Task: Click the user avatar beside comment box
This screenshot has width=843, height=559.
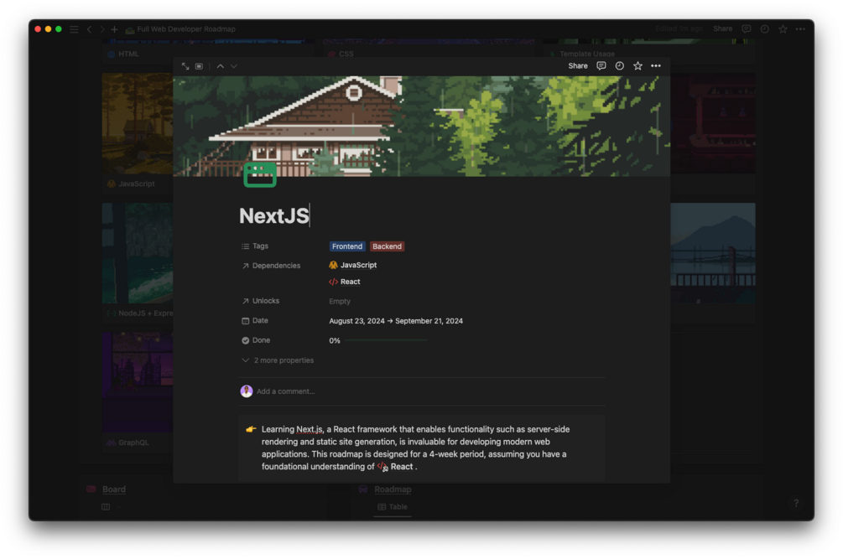Action: point(247,391)
